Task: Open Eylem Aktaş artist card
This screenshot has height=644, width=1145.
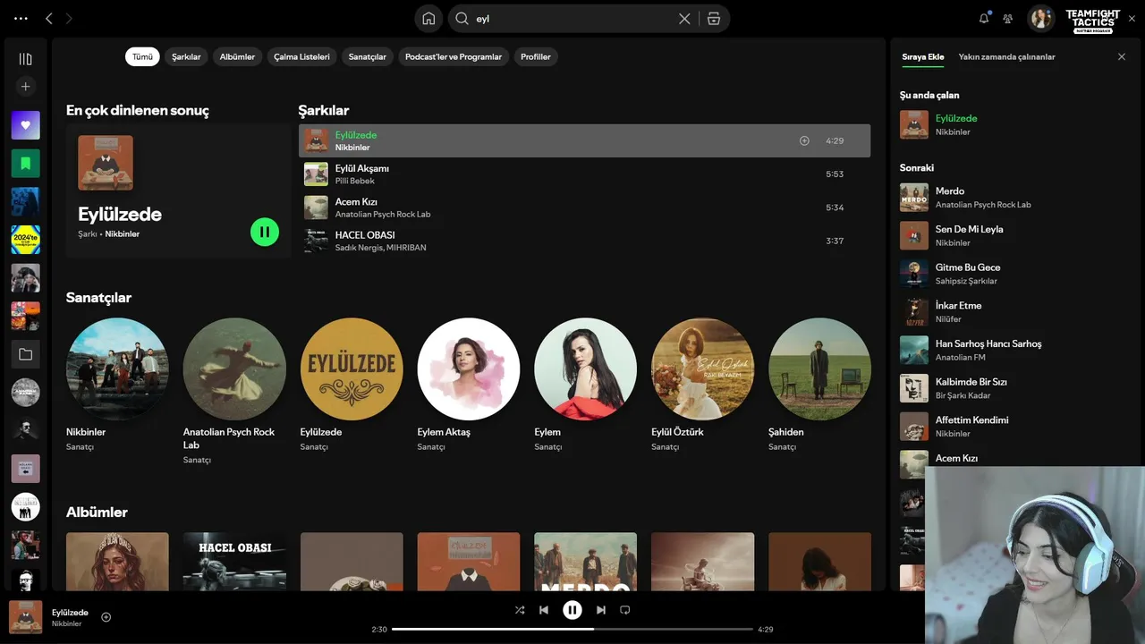Action: [469, 385]
